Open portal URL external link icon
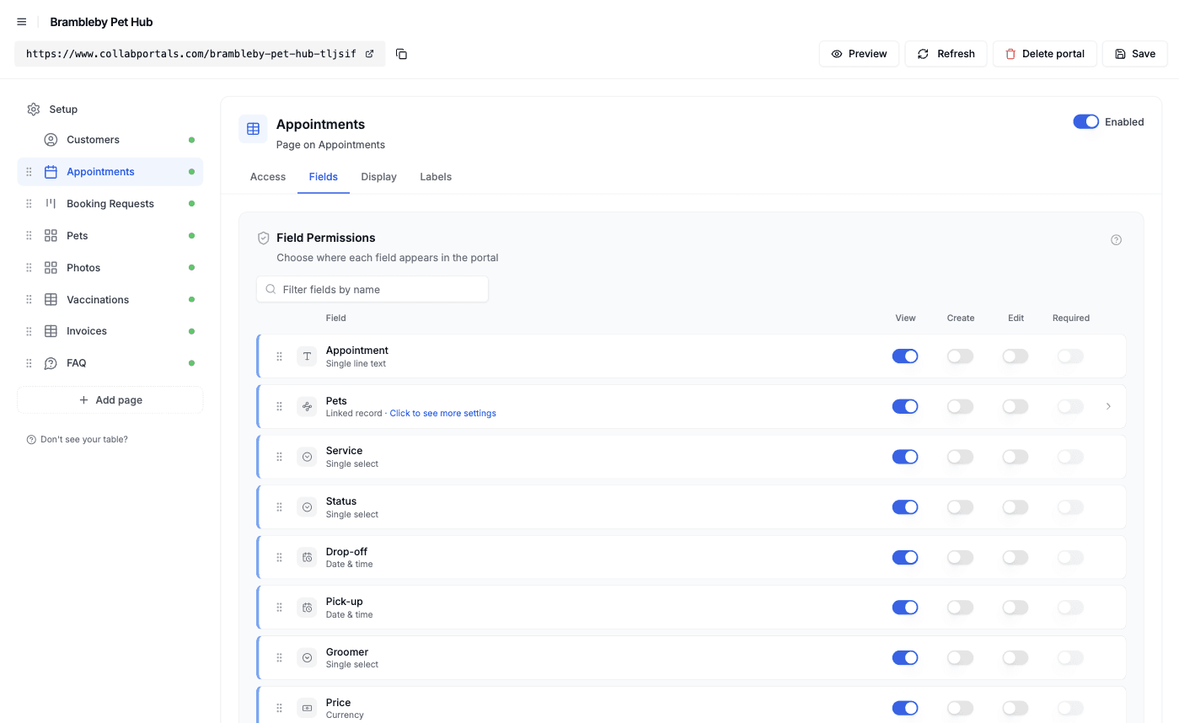This screenshot has height=723, width=1179. click(369, 54)
